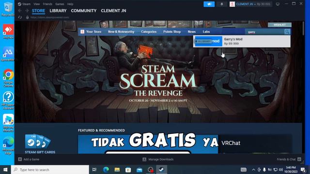Click the Manage Downloads icon
This screenshot has height=174, width=310.
pos(144,159)
